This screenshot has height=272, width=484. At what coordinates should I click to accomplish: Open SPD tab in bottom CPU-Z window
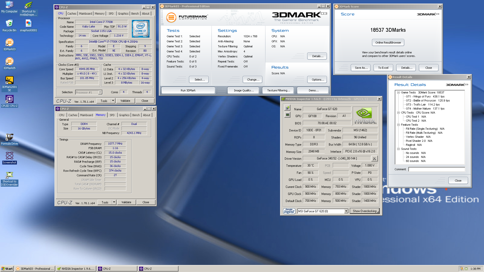pos(112,115)
